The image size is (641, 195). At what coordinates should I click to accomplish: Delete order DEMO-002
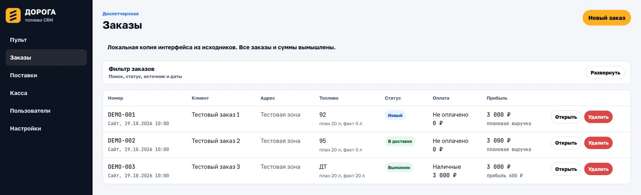pyautogui.click(x=598, y=143)
